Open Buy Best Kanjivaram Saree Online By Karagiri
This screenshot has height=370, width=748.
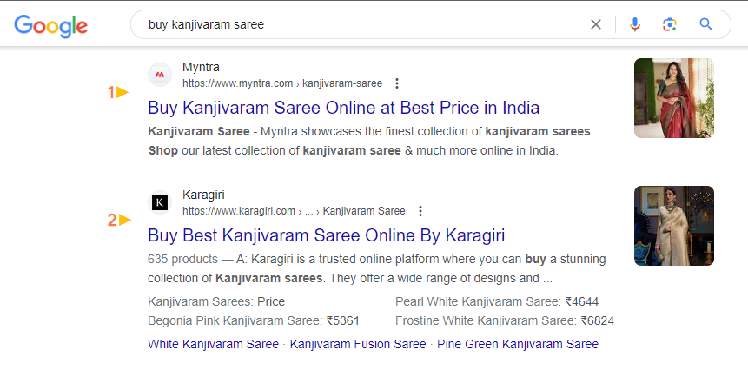click(327, 235)
